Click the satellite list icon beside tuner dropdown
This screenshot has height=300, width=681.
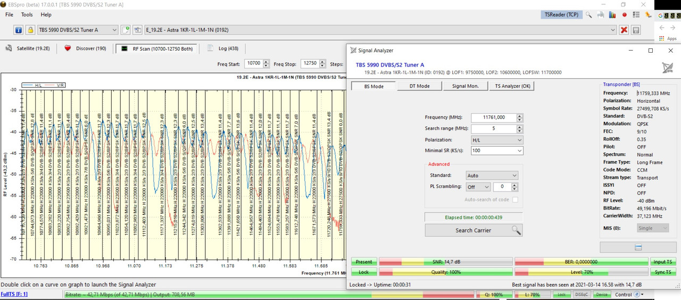coord(137,30)
